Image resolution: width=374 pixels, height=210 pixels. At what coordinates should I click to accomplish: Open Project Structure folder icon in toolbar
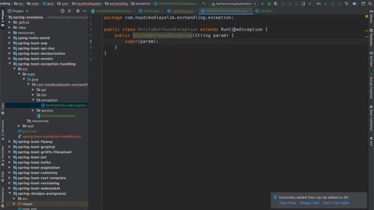pos(355,3)
